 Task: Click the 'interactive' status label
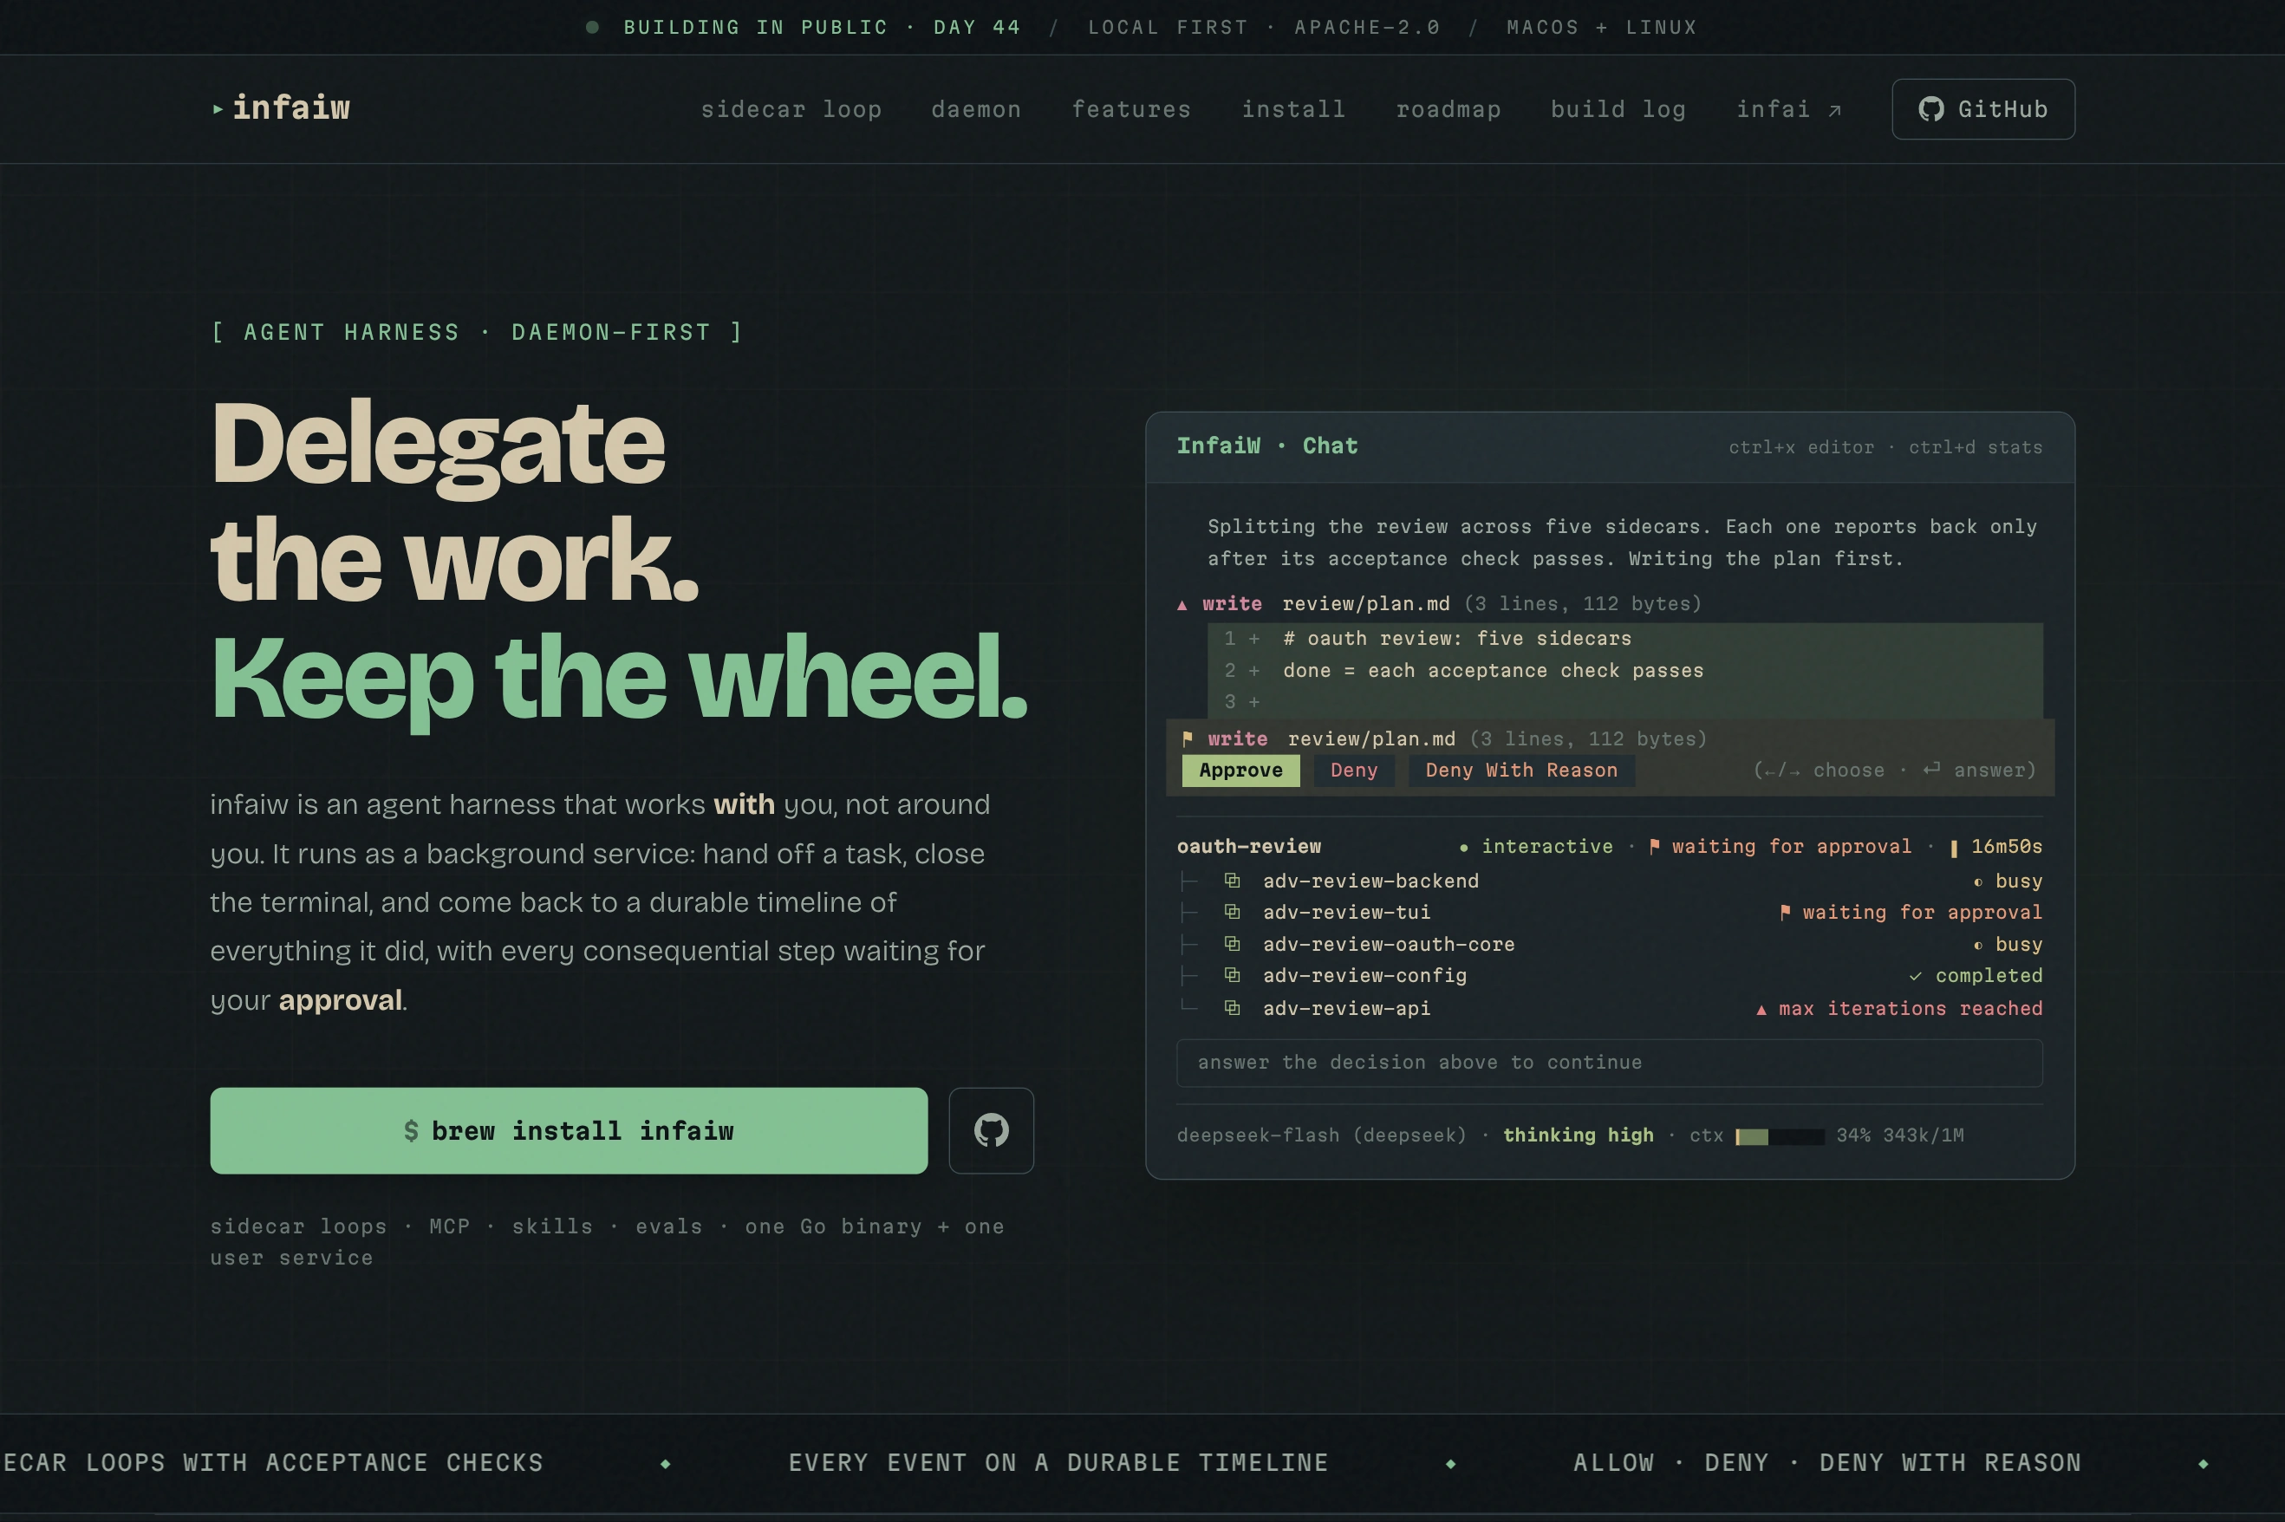click(x=1546, y=847)
